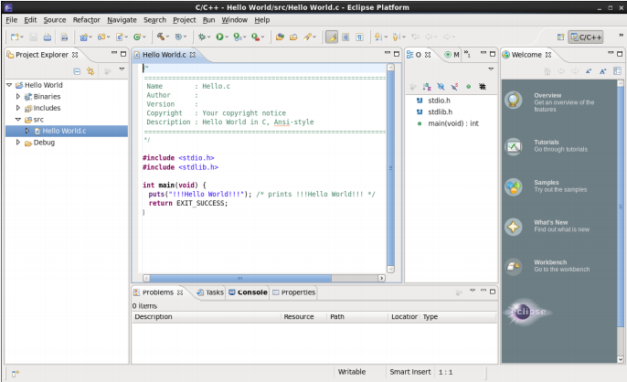This screenshot has width=627, height=382.
Task: Click the editor vertical scrollbar
Action: [390, 168]
